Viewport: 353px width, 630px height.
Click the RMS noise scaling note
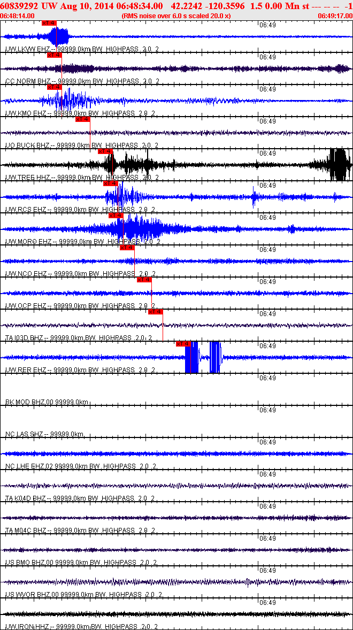click(176, 16)
